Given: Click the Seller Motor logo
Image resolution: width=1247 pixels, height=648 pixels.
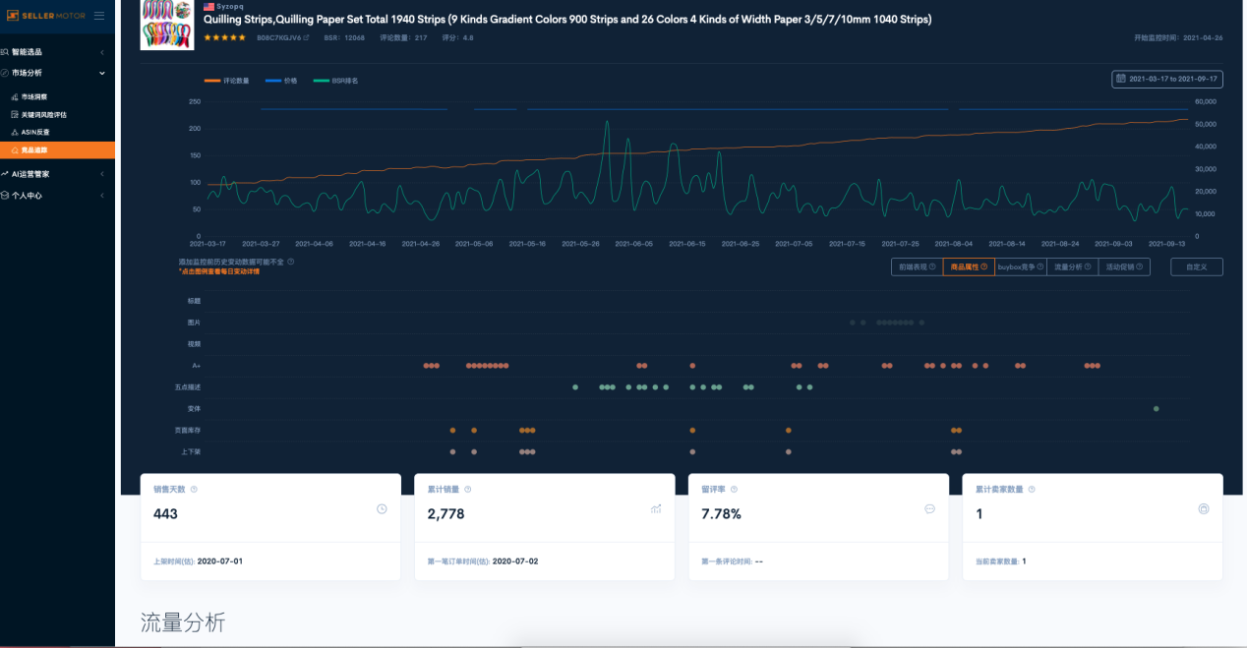Looking at the screenshot, I should pyautogui.click(x=46, y=16).
